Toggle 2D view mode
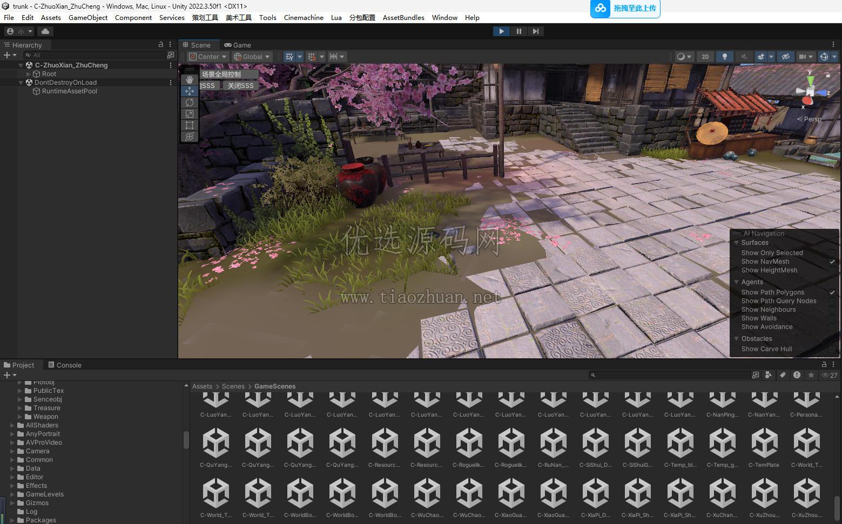This screenshot has height=524, width=842. tap(705, 57)
